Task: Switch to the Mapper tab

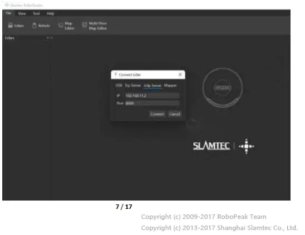Action: pos(170,85)
